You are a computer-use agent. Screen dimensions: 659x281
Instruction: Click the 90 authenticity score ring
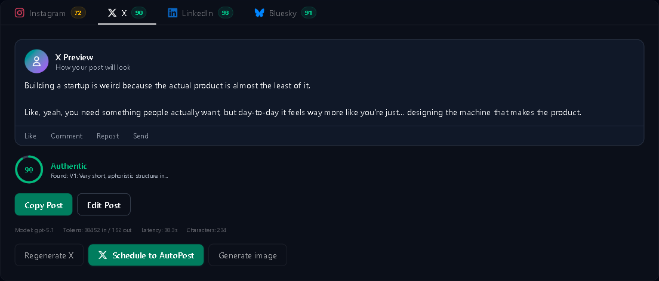pyautogui.click(x=29, y=169)
